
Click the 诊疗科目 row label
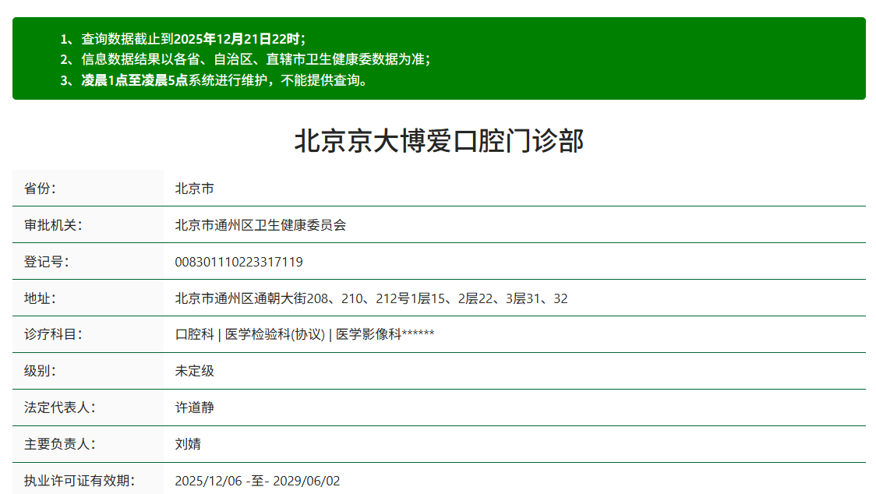pos(48,334)
